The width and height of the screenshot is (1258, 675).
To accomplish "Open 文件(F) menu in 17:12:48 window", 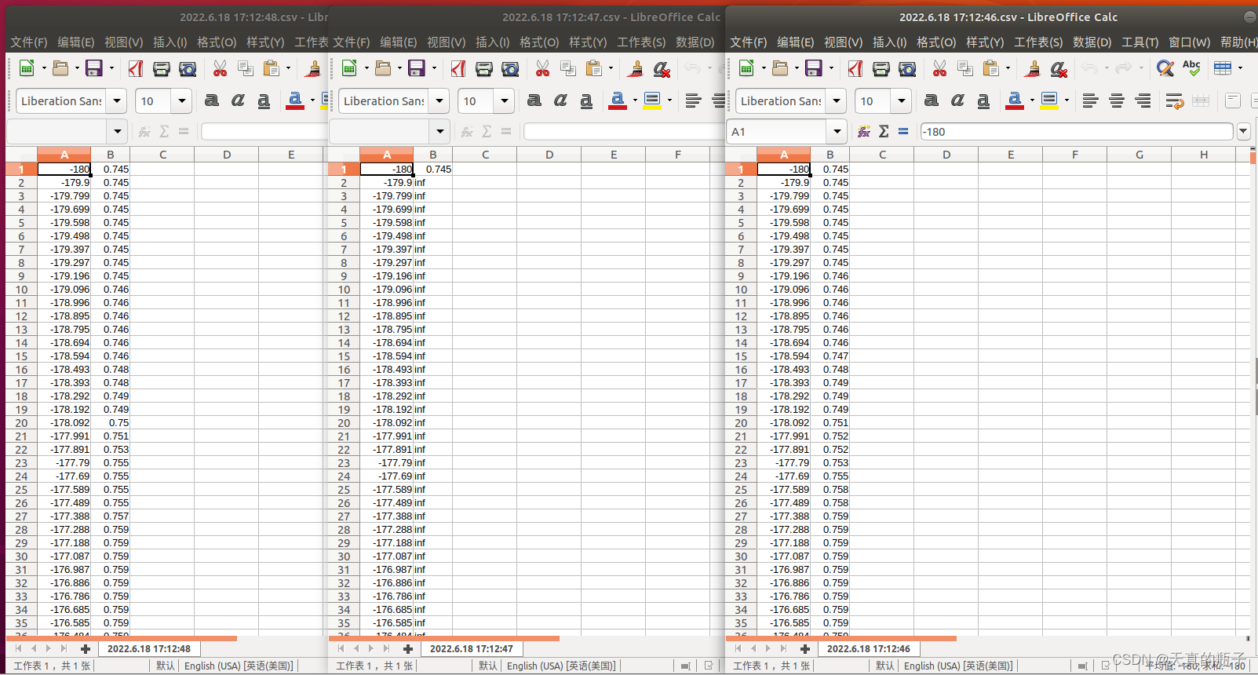I will [x=28, y=42].
